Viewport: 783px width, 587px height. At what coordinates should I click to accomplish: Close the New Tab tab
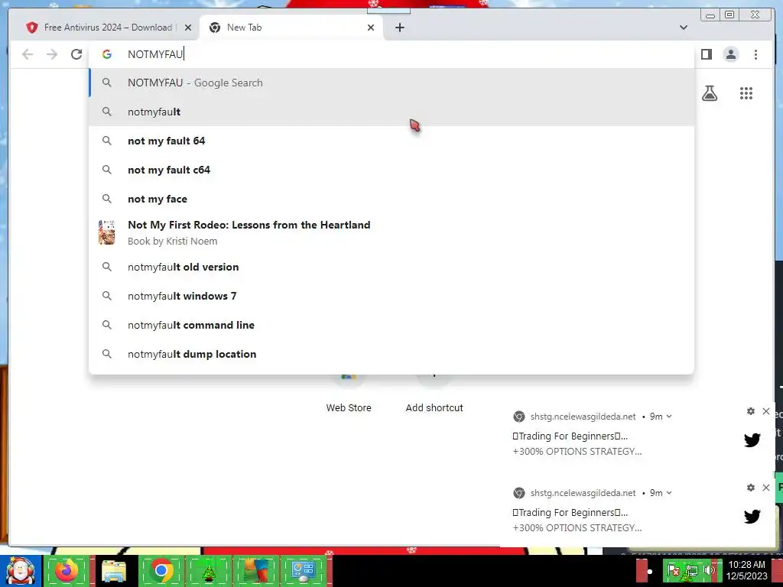coord(371,28)
